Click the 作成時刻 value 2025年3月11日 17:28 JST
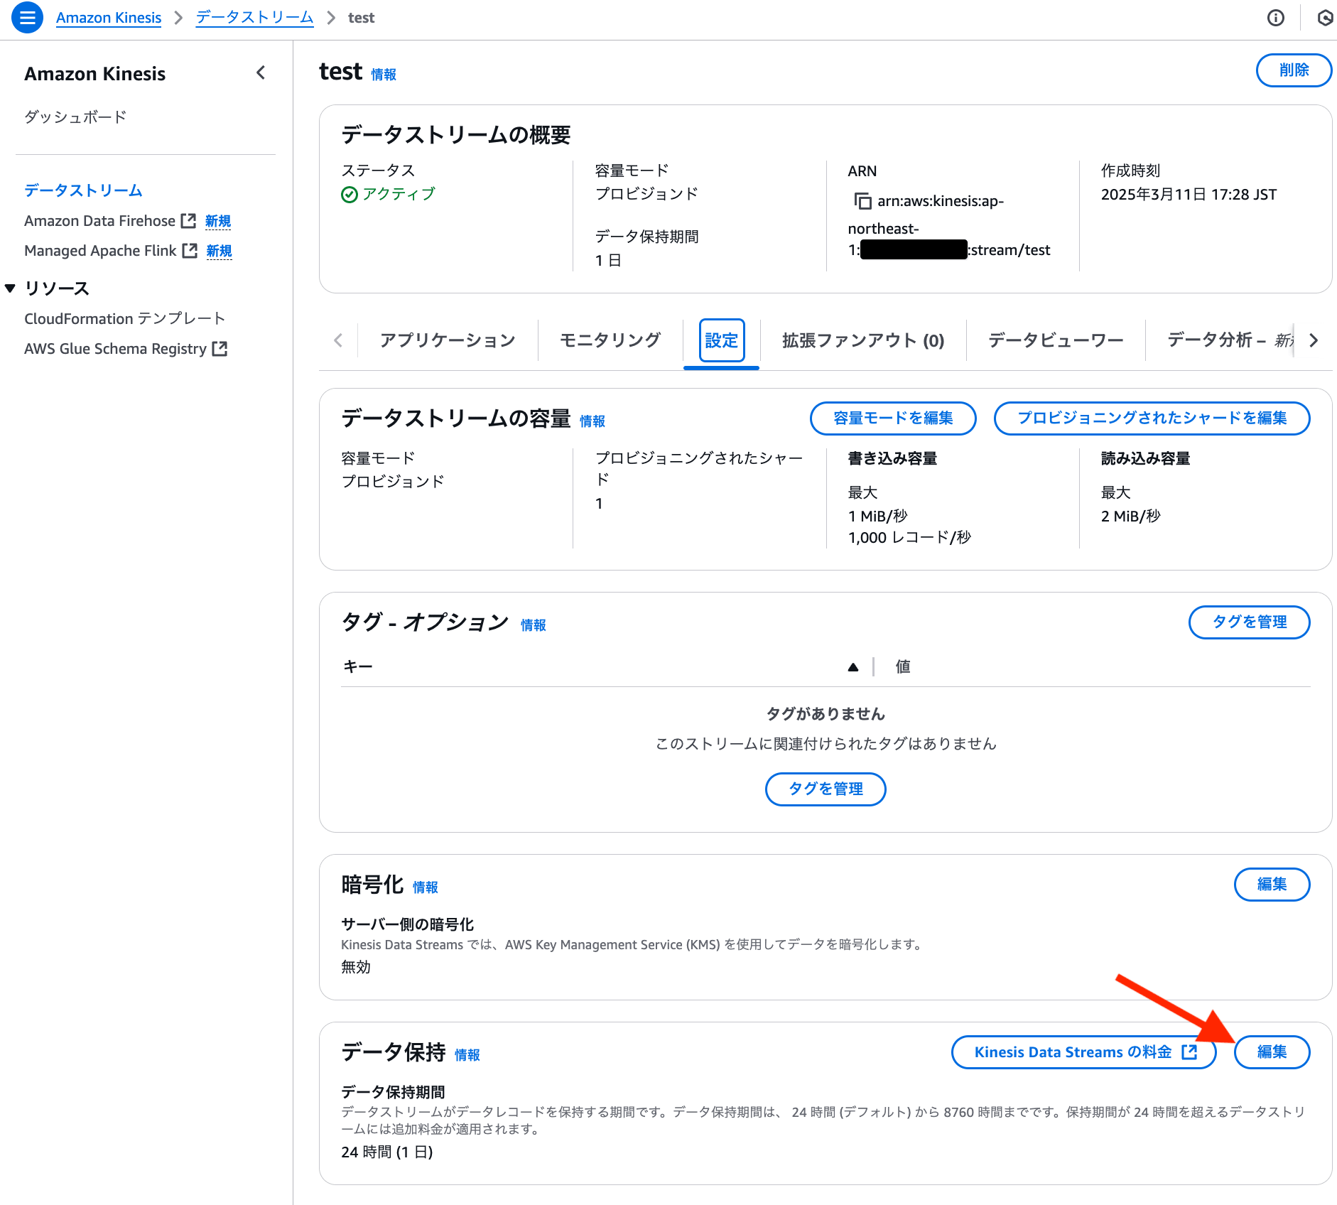The height and width of the screenshot is (1205, 1337). click(x=1189, y=195)
